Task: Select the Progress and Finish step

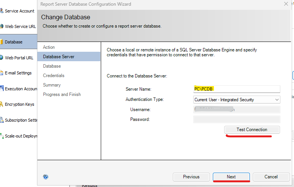Action: coord(62,94)
